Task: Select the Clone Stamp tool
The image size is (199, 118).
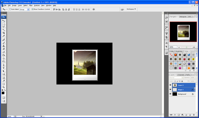Action: 4,46
